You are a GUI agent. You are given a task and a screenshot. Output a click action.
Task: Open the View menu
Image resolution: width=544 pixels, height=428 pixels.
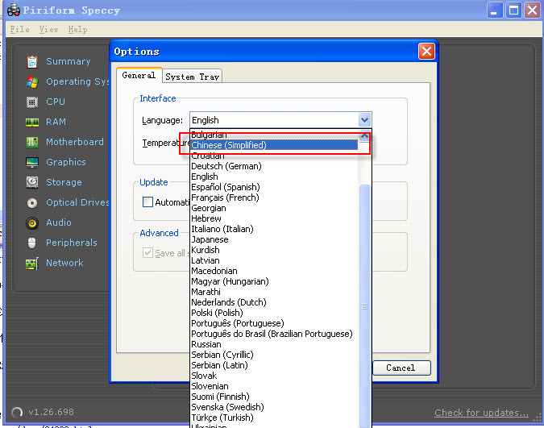[x=48, y=29]
